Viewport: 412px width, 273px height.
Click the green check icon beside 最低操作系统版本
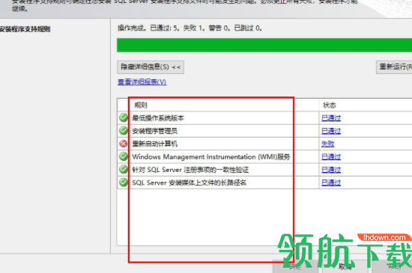(124, 117)
